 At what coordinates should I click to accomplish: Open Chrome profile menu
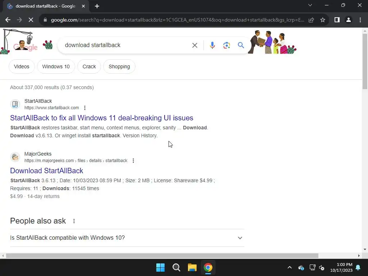coord(349,20)
